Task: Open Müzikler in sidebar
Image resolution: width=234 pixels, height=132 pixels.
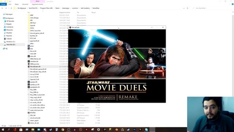Action: (9, 33)
